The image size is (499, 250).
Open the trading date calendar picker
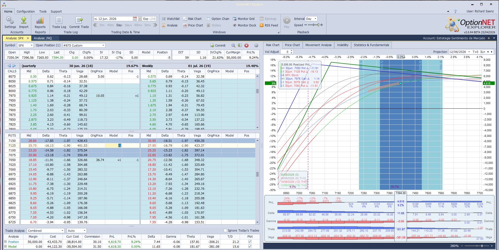pyautogui.click(x=135, y=19)
